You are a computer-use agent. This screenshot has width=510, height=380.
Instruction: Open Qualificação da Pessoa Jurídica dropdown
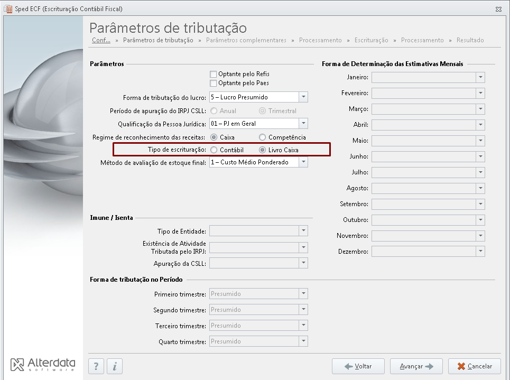pyautogui.click(x=303, y=123)
